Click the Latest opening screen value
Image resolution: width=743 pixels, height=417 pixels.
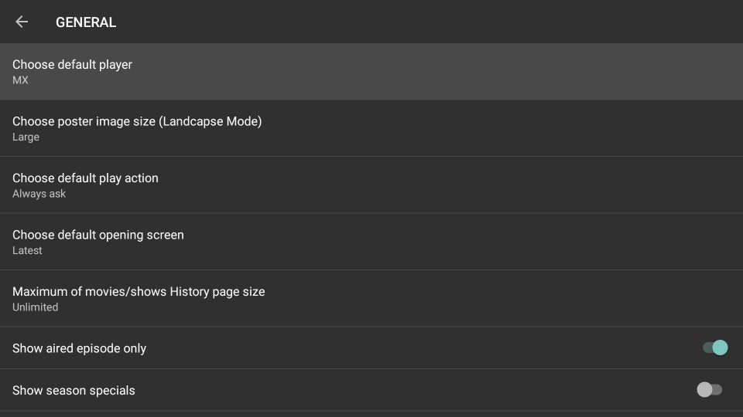click(x=27, y=250)
